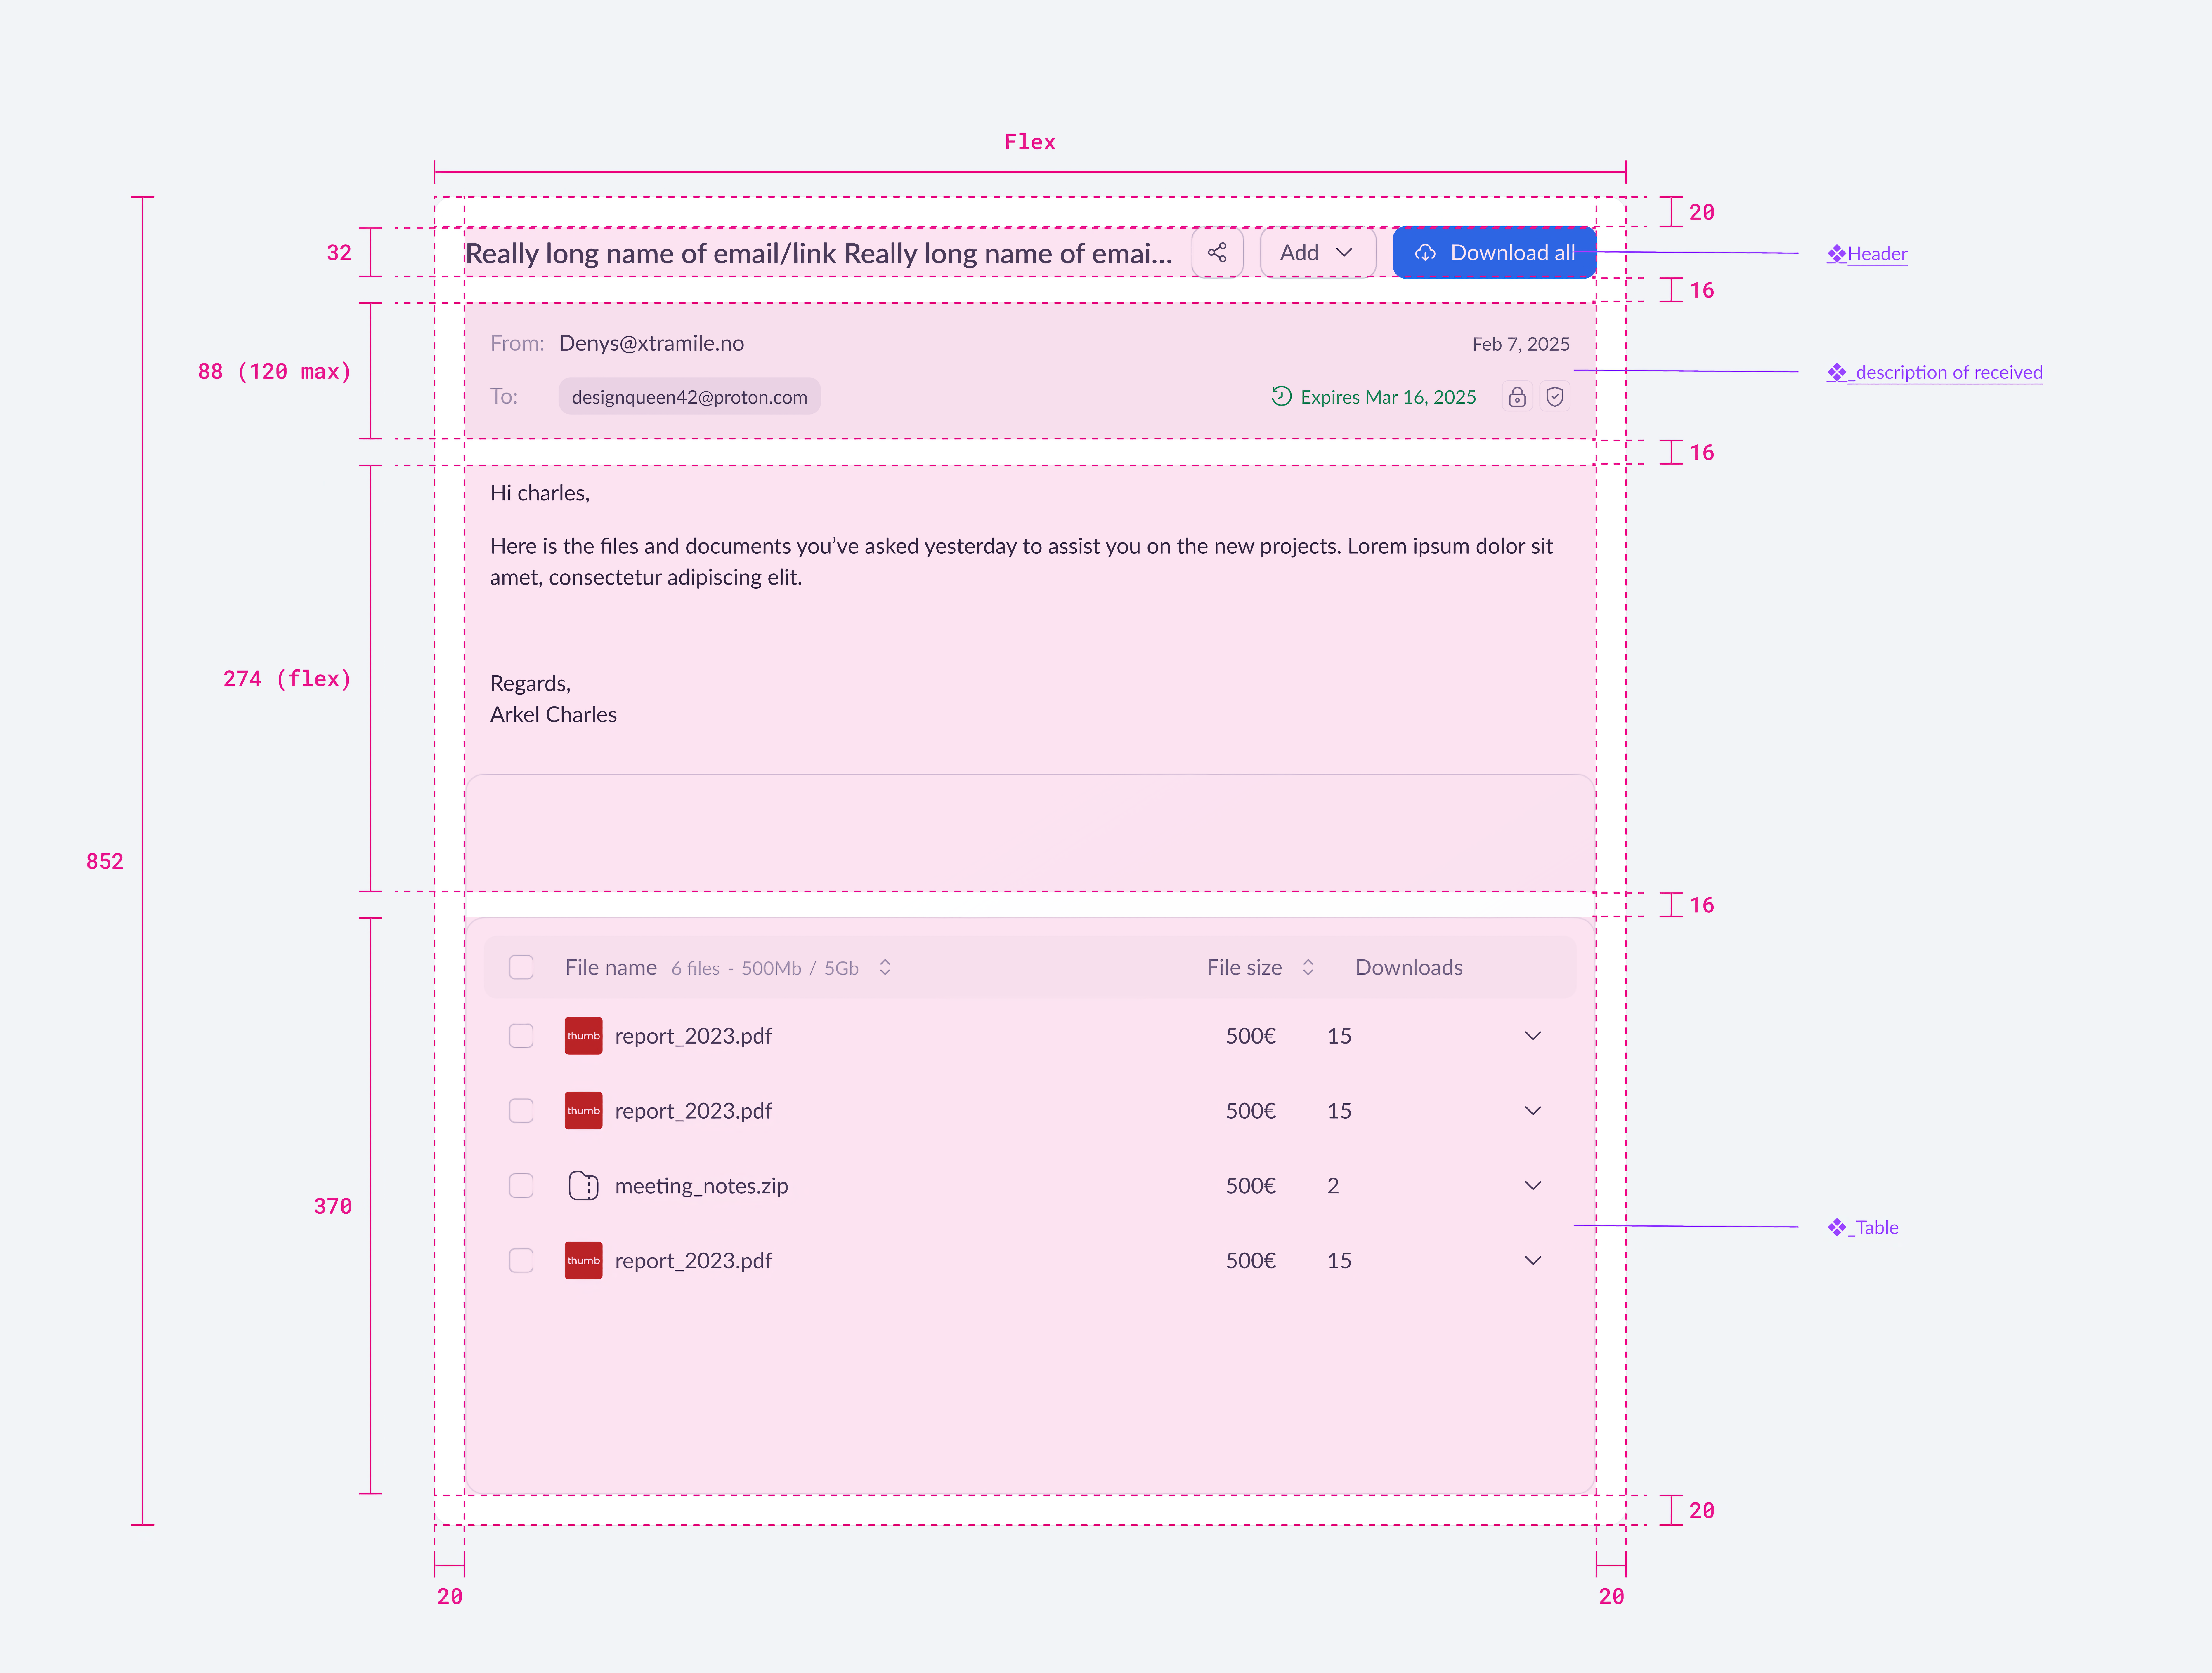Click the lock icon near expiry date
This screenshot has width=2212, height=1673.
(x=1517, y=397)
